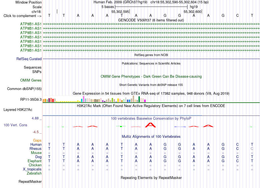This screenshot has height=188, width=260.
Task: Click the 'C' base in the complement sequence row
Action: 238,15
